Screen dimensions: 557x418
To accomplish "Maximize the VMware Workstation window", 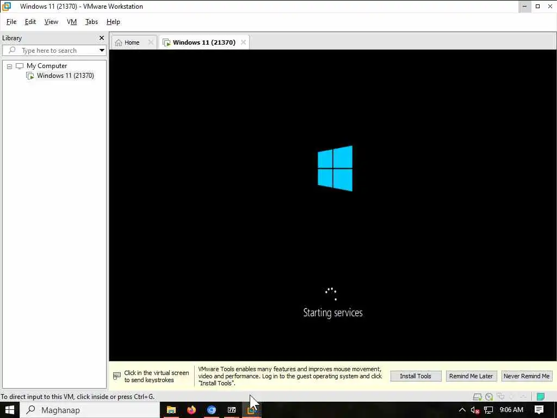I will (538, 7).
